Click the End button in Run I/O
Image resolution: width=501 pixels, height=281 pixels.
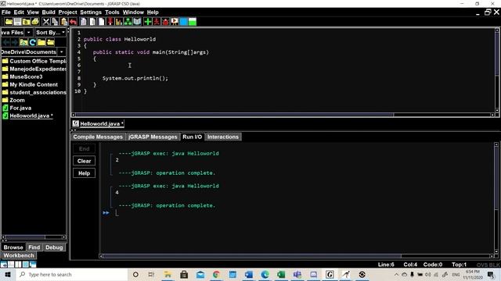pos(84,149)
